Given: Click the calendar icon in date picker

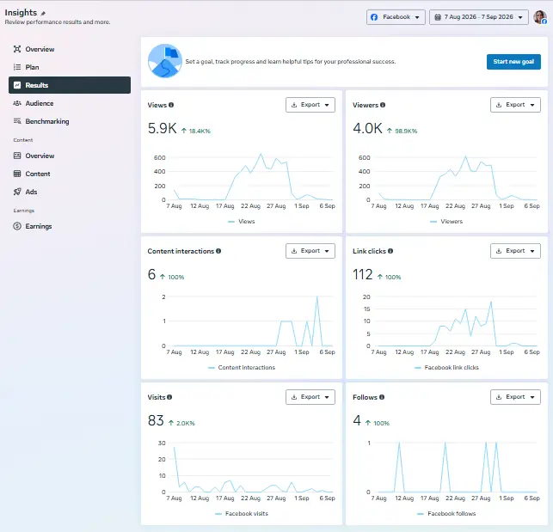Looking at the screenshot, I should [x=437, y=17].
